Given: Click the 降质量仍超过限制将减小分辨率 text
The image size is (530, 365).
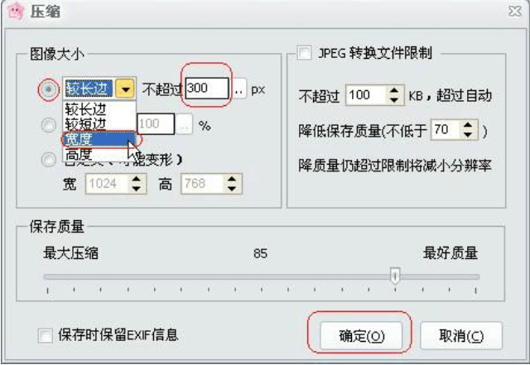Looking at the screenshot, I should click(395, 166).
